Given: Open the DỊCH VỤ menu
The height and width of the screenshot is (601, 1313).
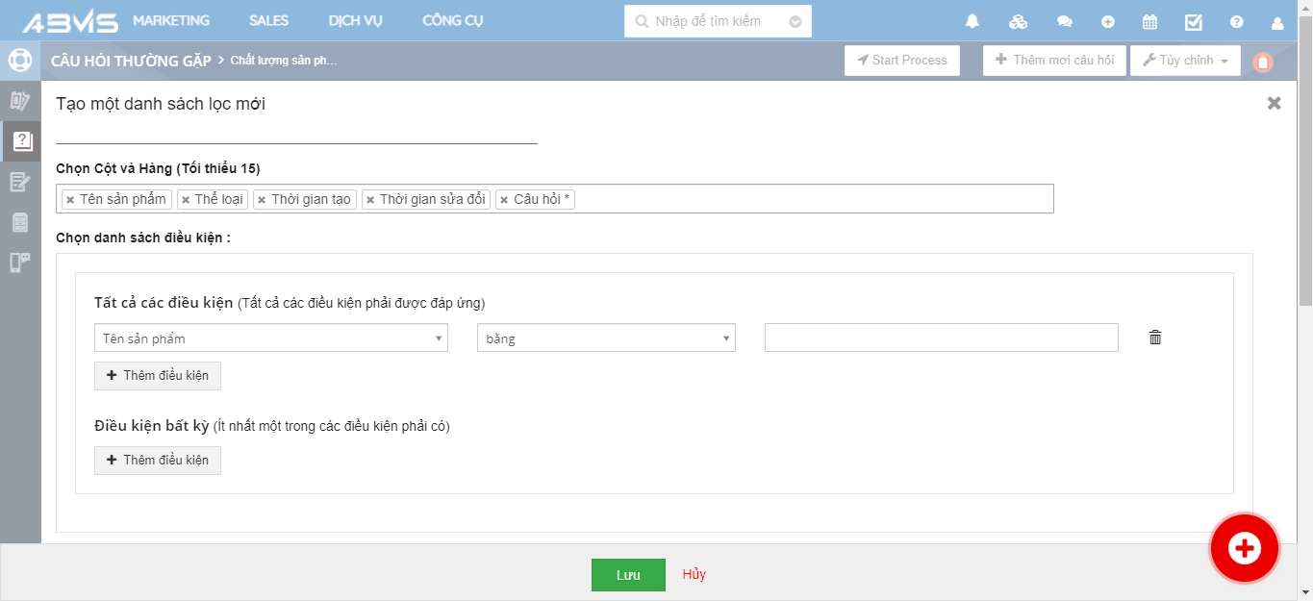Looking at the screenshot, I should (x=355, y=21).
